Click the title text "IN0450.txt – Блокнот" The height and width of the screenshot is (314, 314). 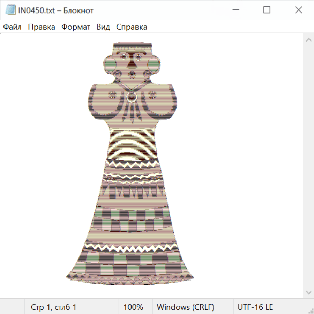56,10
